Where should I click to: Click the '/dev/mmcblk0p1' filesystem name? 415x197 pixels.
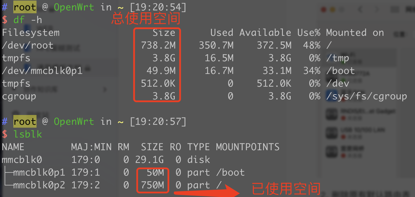(x=42, y=71)
